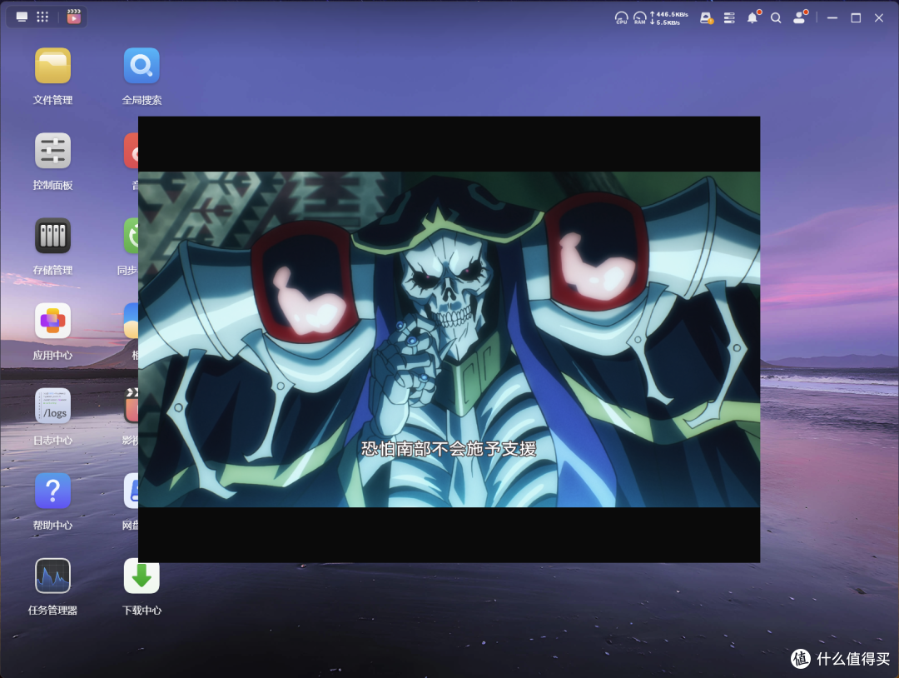Open 存储管理 storage manager

pos(52,246)
